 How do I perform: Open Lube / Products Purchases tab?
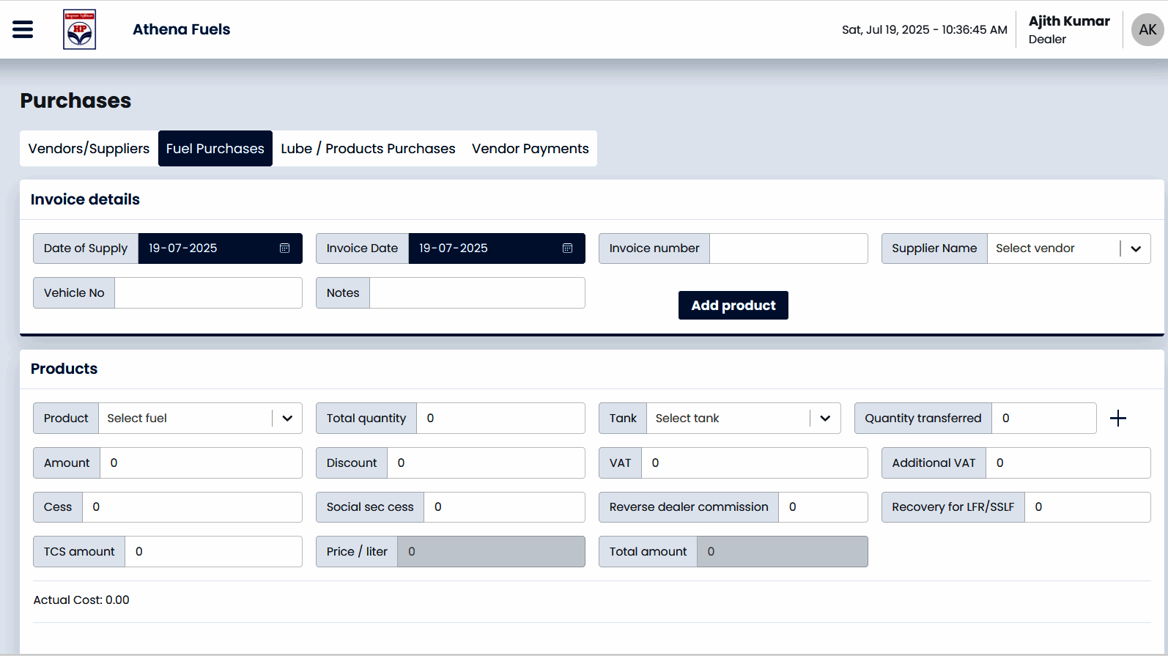click(368, 149)
